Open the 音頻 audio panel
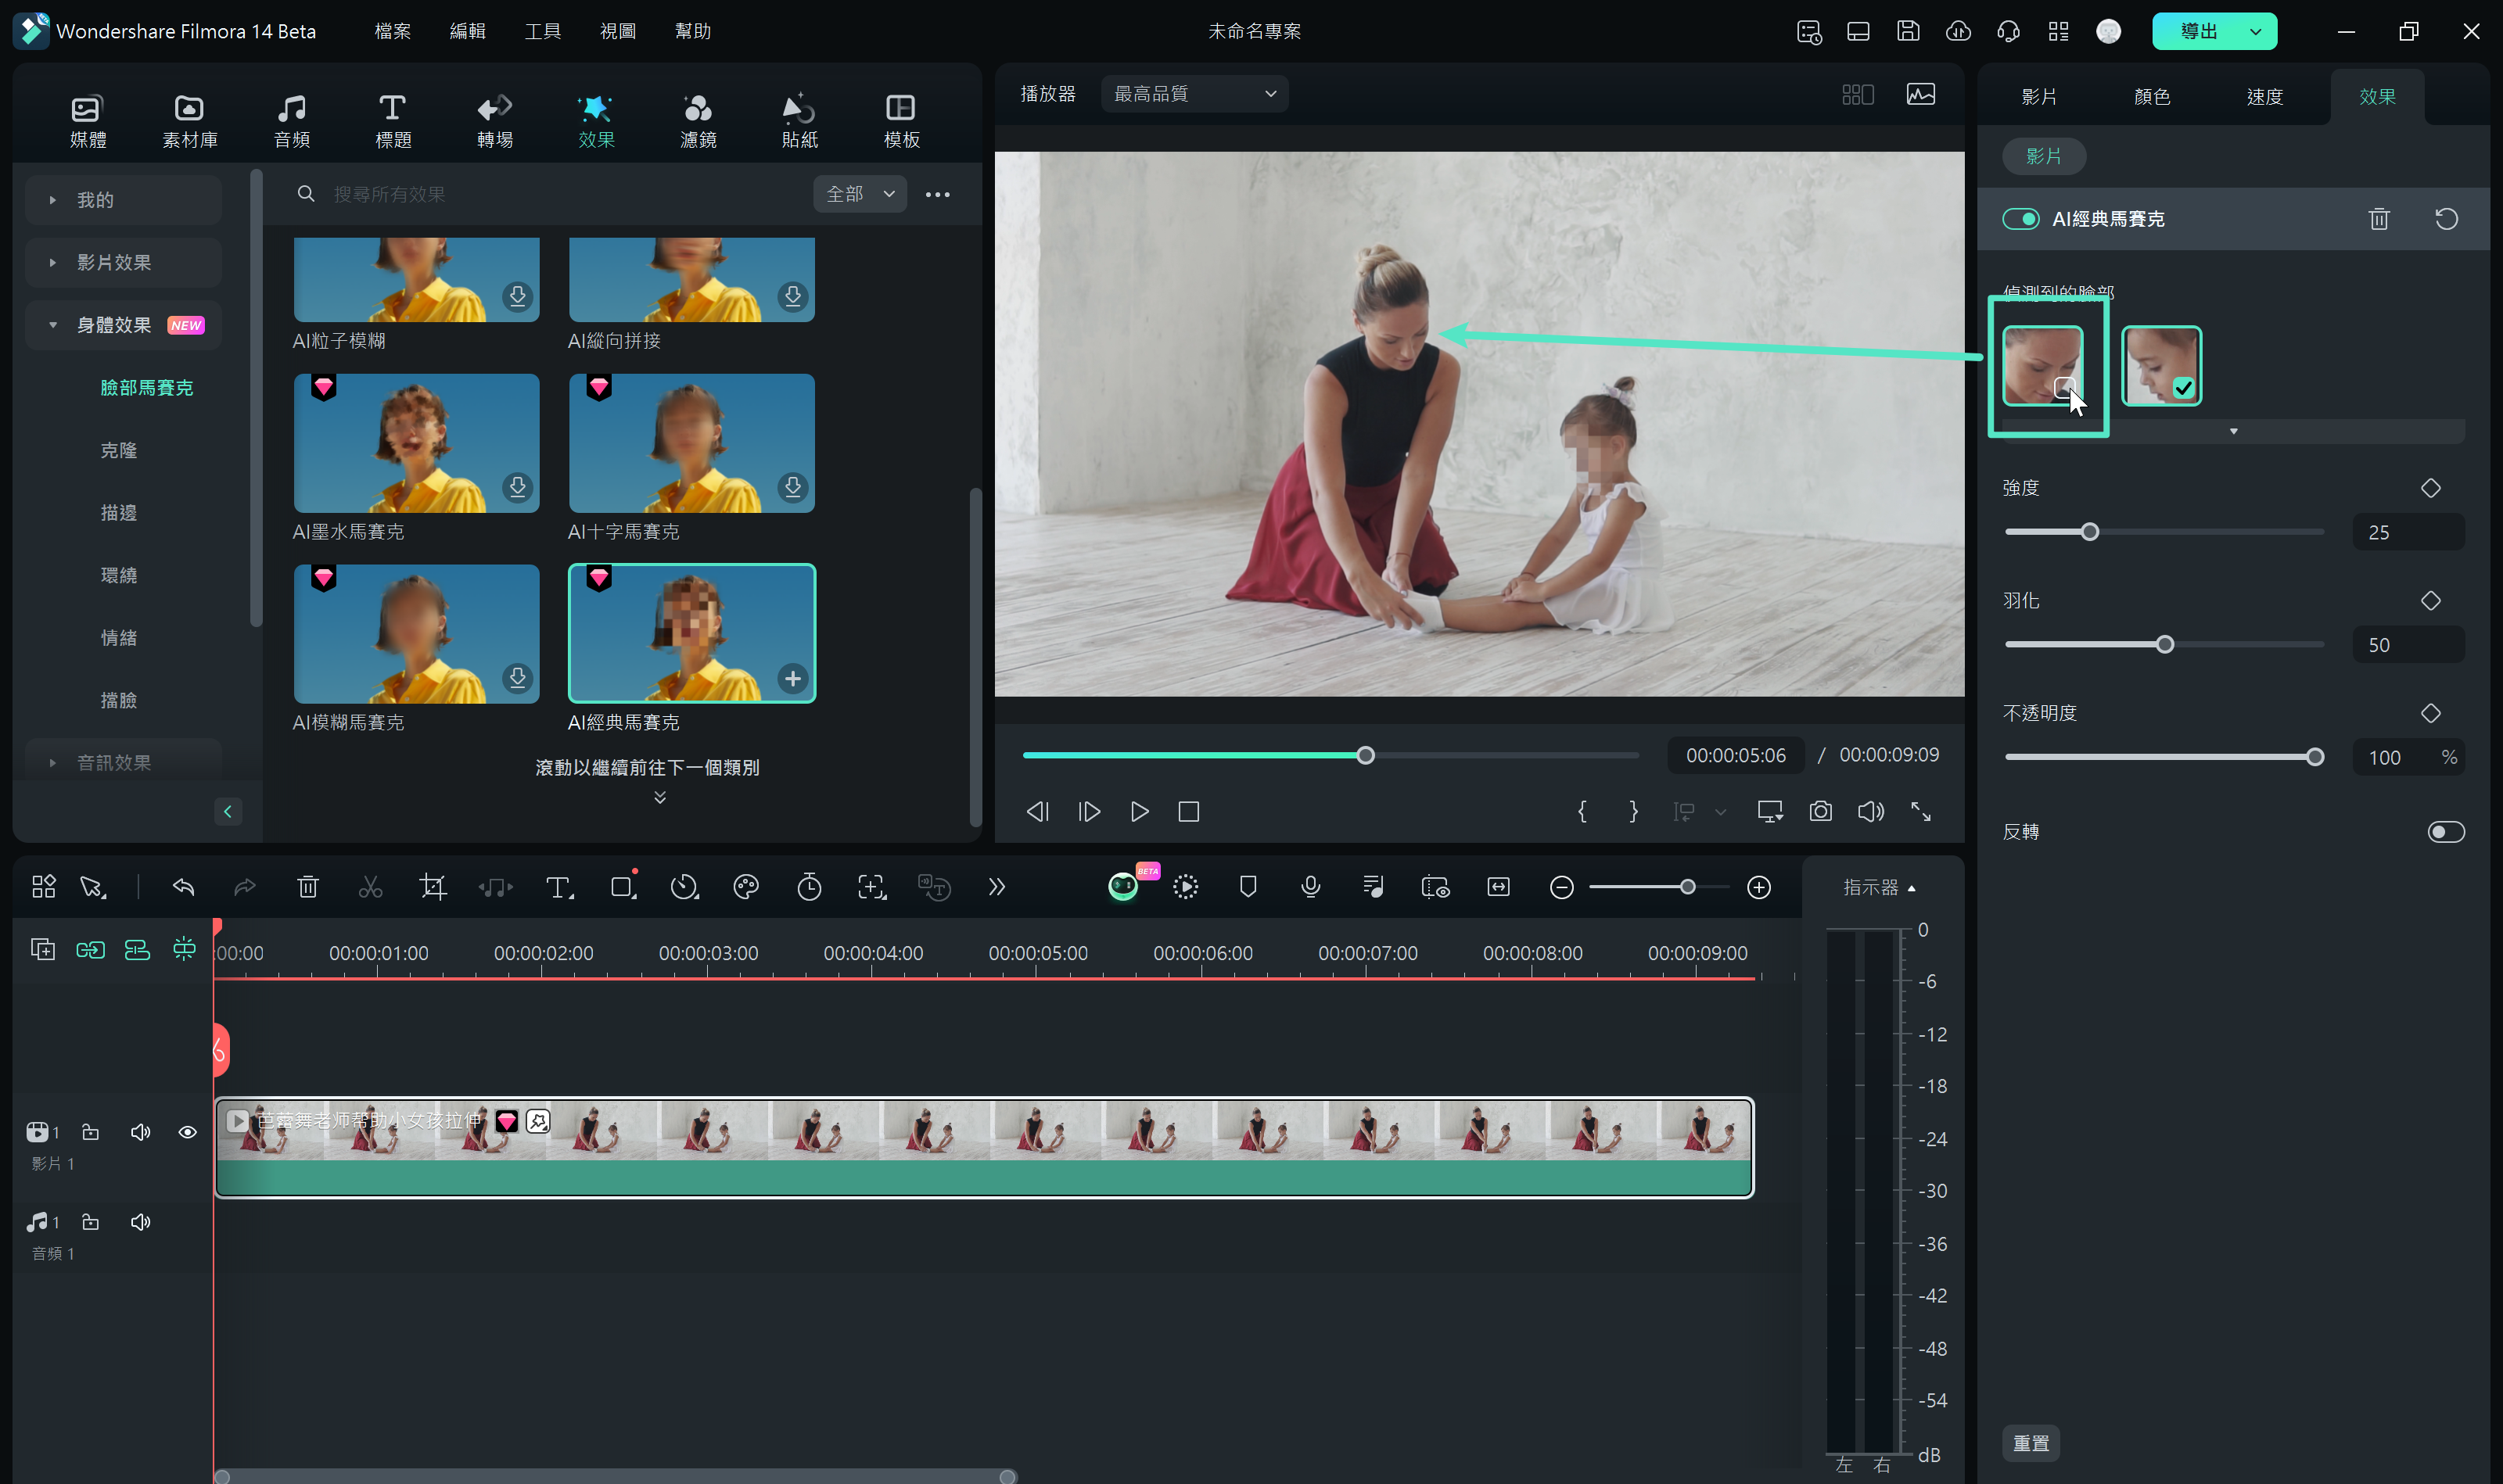Screen dimensions: 2503x1484 [x=291, y=120]
